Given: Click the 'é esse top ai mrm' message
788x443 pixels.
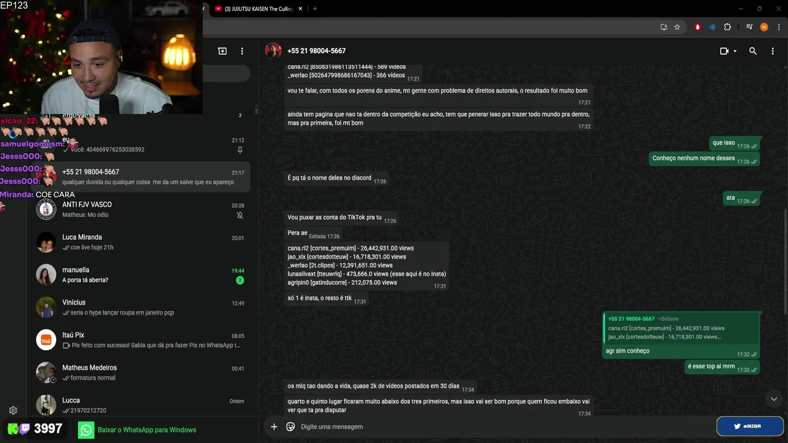Looking at the screenshot, I should coord(723,367).
